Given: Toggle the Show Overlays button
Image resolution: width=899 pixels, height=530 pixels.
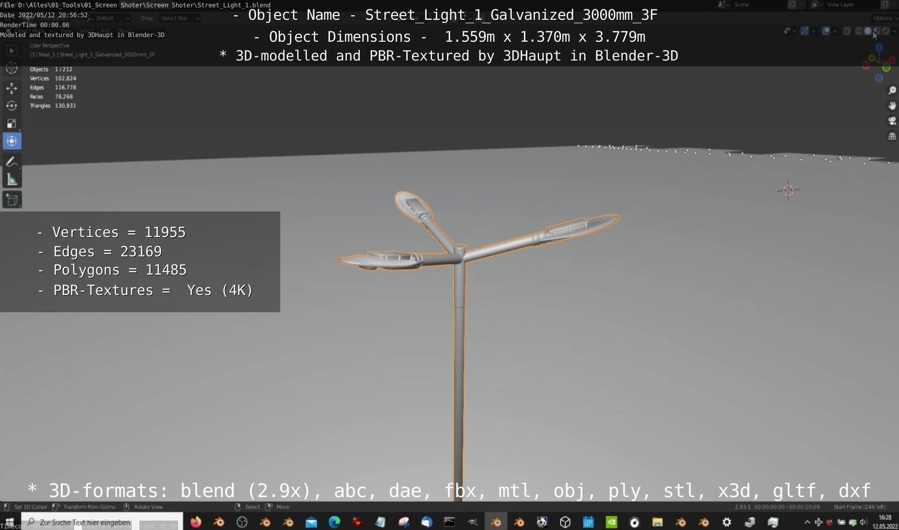Looking at the screenshot, I should click(826, 31).
